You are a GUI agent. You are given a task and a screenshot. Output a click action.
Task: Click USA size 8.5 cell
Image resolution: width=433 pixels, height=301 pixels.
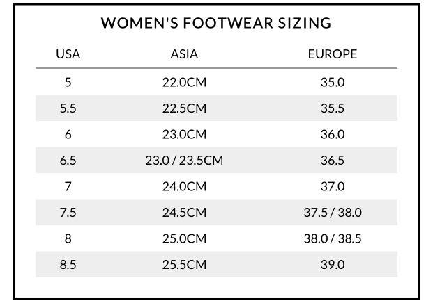68,265
